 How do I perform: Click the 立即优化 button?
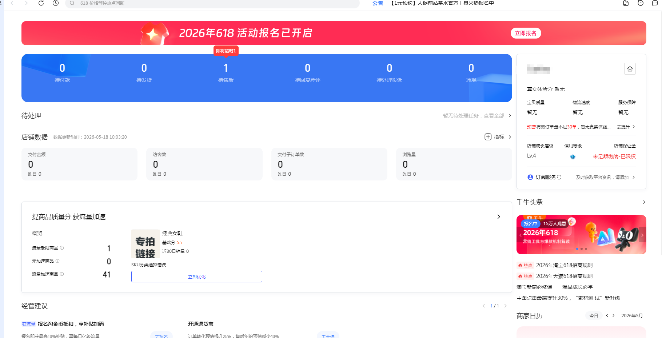pyautogui.click(x=196, y=277)
